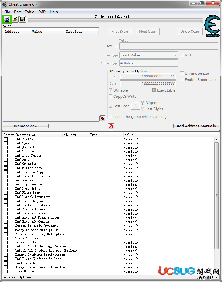The width and height of the screenshot is (222, 282).
Task: Toggle the Not checkbox
Action: [x=182, y=55]
